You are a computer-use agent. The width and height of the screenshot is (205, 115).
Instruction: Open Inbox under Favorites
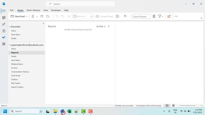13,31
